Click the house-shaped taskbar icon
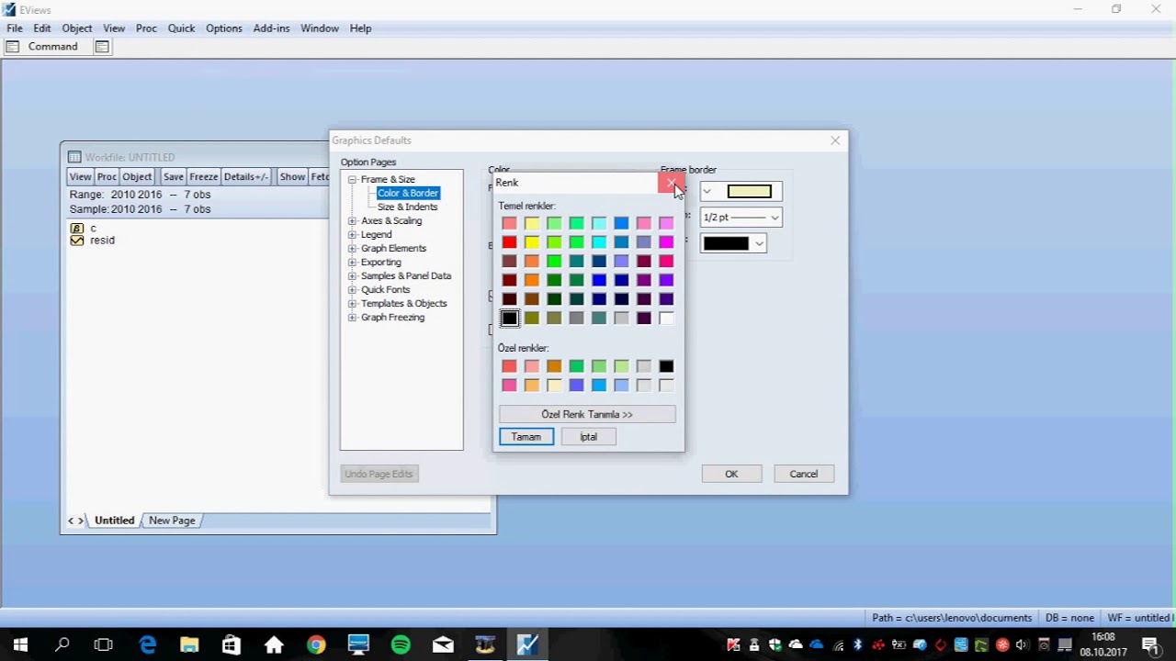 (x=274, y=645)
